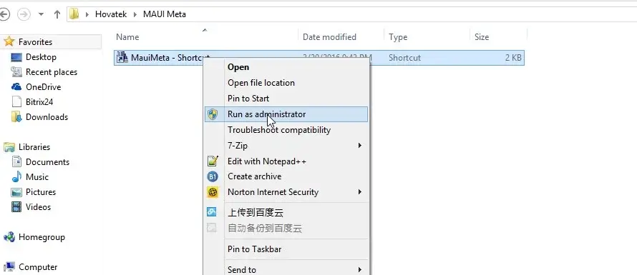Open the Videos library
Image resolution: width=637 pixels, height=275 pixels.
[38, 207]
